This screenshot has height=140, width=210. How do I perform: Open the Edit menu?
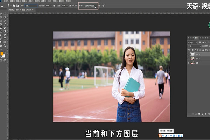13,1
